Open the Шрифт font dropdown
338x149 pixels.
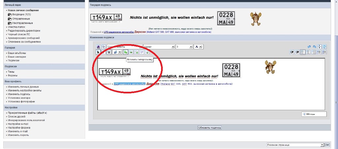pyautogui.click(x=159, y=47)
